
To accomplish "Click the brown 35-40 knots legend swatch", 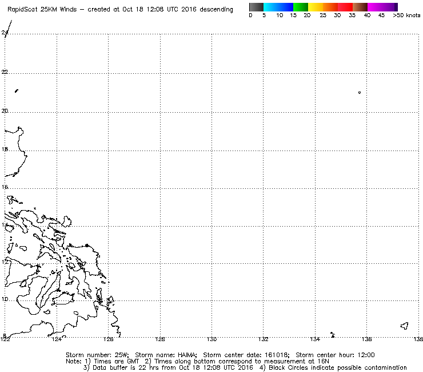I will [360, 7].
